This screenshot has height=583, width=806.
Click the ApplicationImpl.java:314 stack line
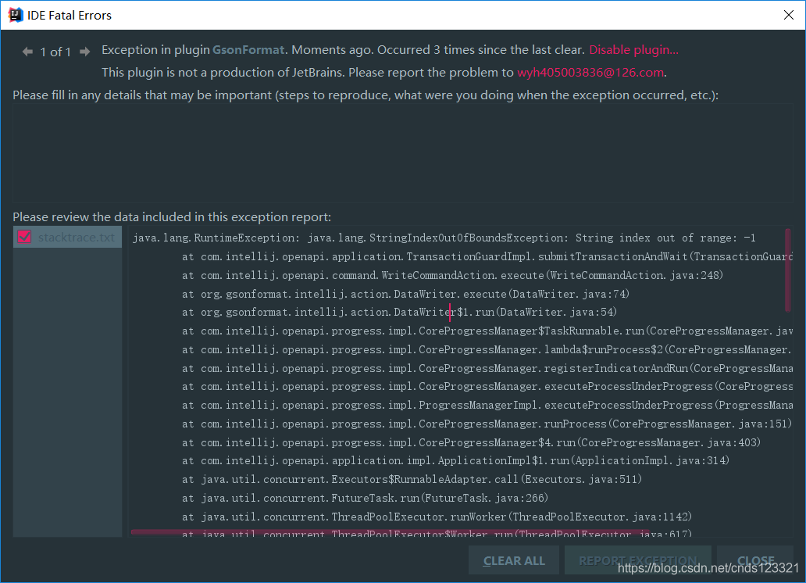pyautogui.click(x=456, y=460)
